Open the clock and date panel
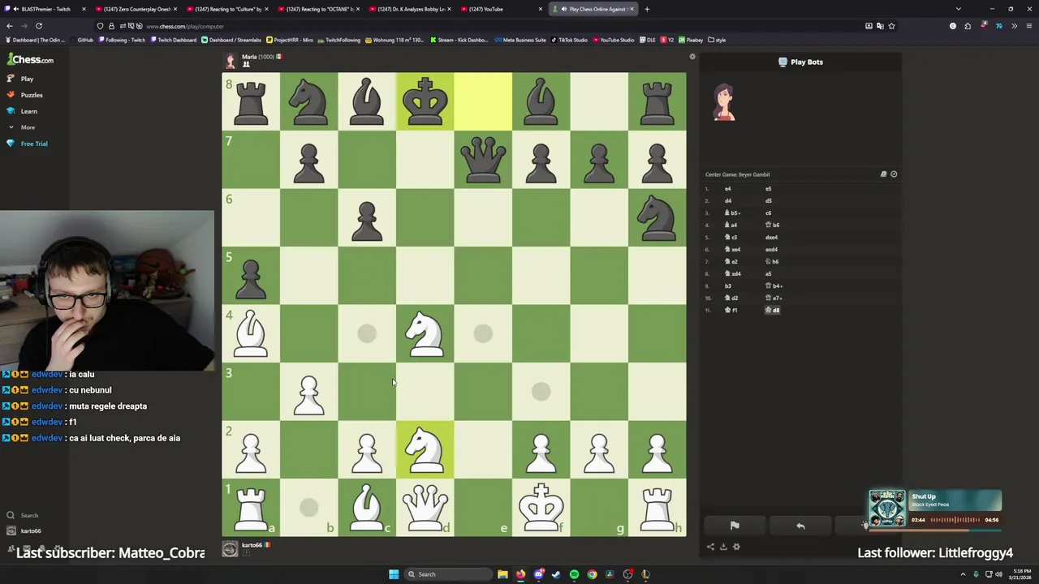 (1021, 574)
